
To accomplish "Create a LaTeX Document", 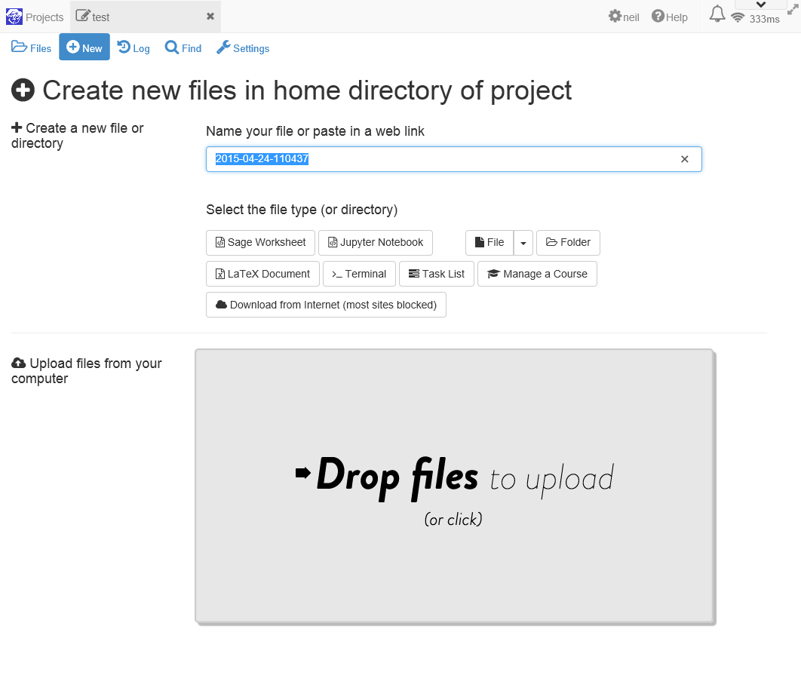I will click(262, 274).
